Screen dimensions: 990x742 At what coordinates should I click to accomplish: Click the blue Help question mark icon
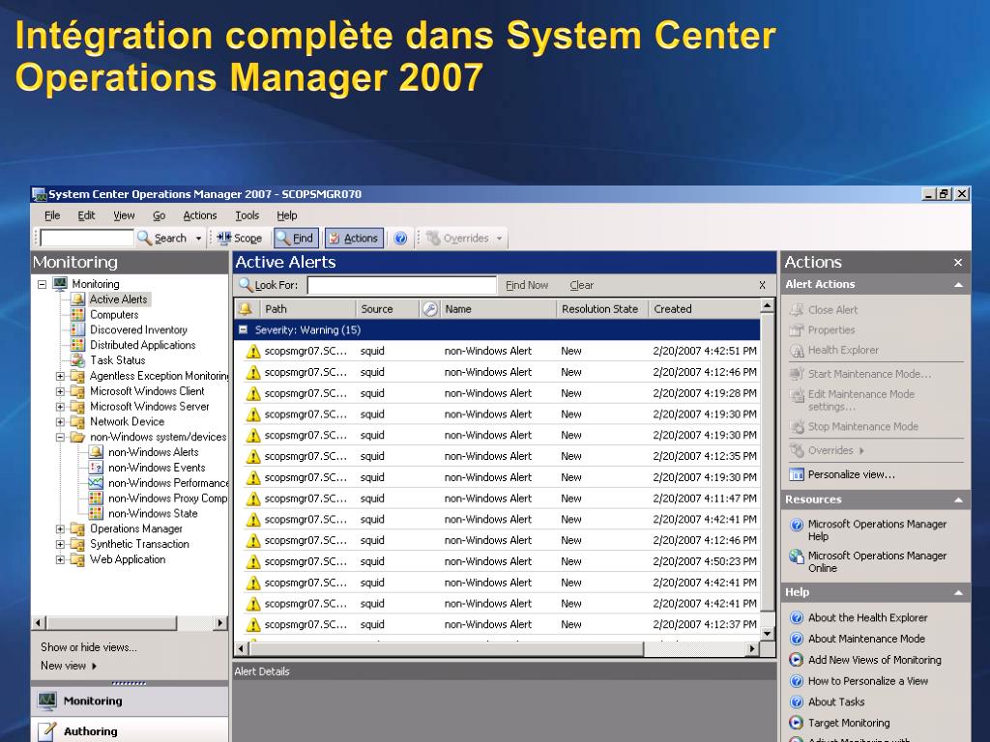(400, 238)
